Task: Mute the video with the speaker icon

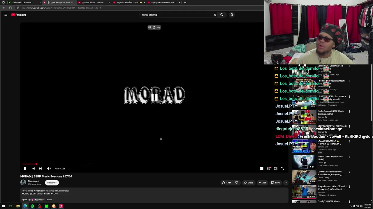Action: pos(49,168)
